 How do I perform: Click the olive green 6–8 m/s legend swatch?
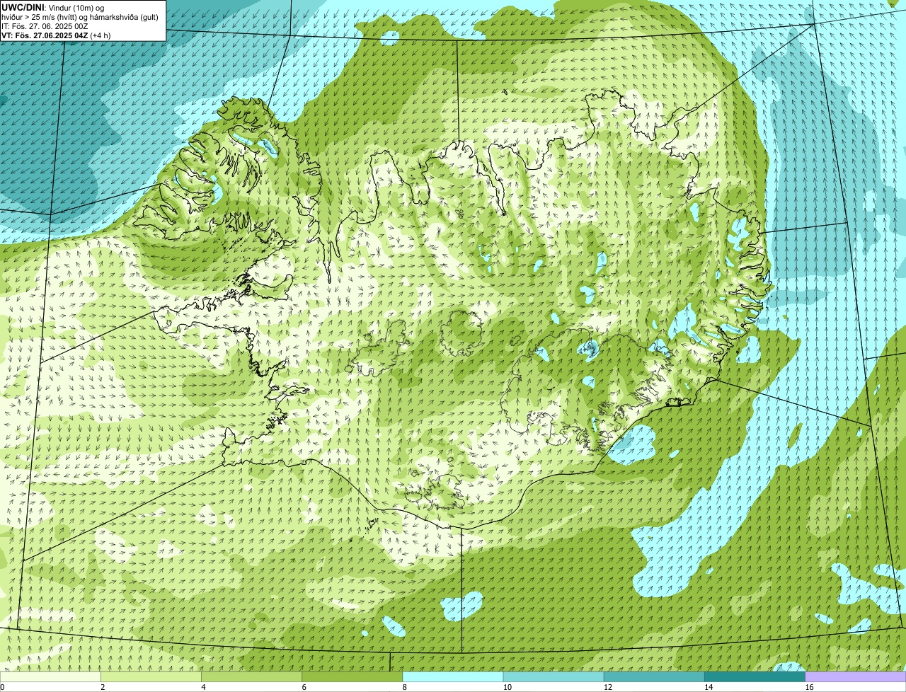point(352,677)
